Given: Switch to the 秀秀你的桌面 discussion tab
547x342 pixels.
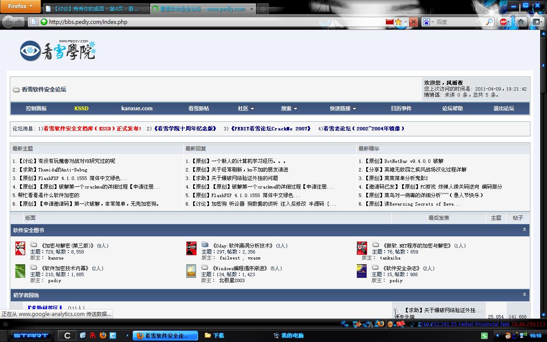Looking at the screenshot, I should coord(96,9).
